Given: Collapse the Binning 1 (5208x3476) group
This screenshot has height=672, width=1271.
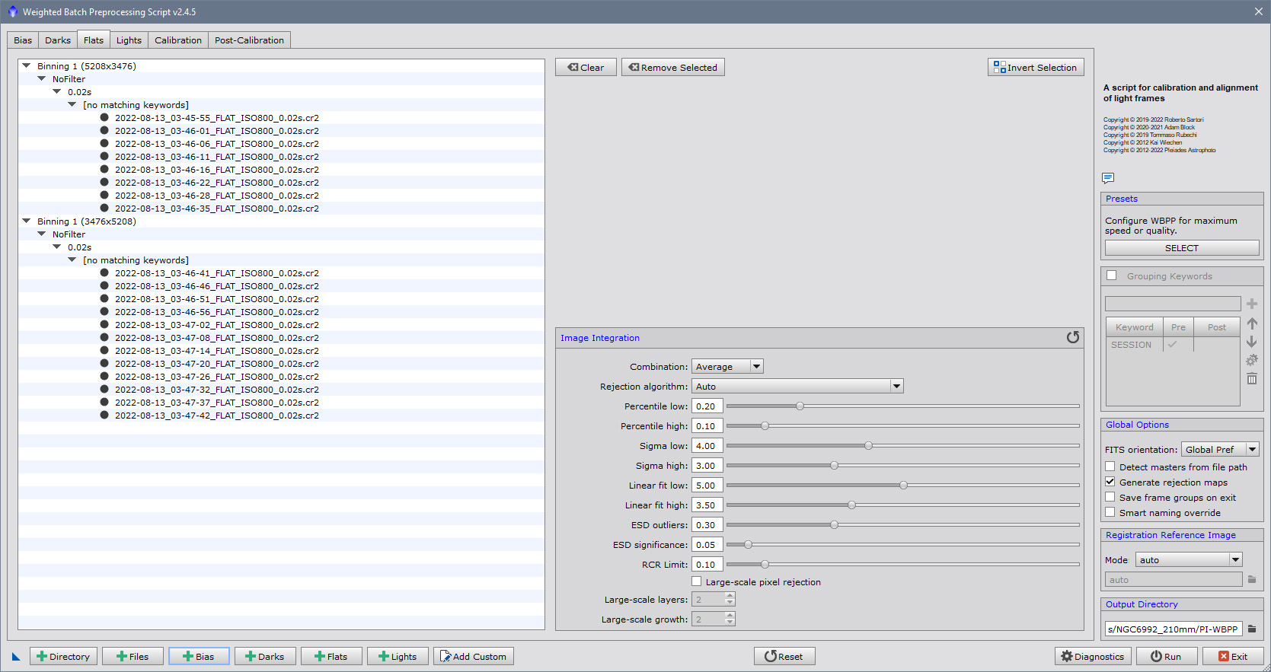Looking at the screenshot, I should click(x=27, y=66).
